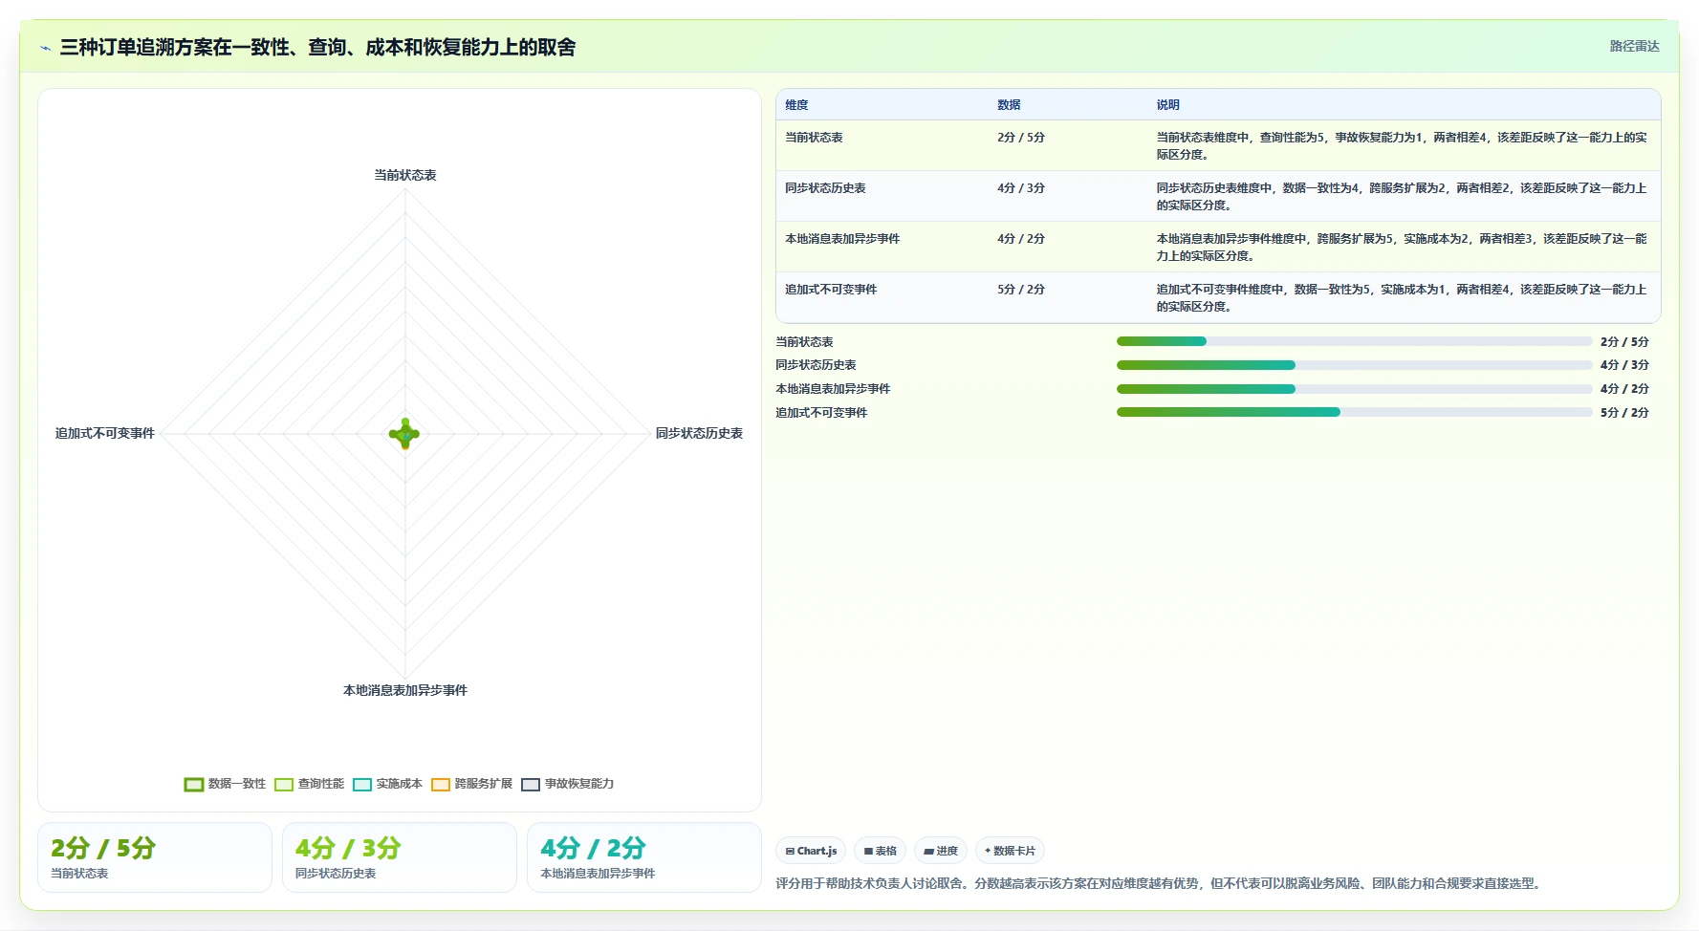Open the 4分 / 3分 同步状态历史表 stat card
The width and height of the screenshot is (1699, 931).
(400, 857)
